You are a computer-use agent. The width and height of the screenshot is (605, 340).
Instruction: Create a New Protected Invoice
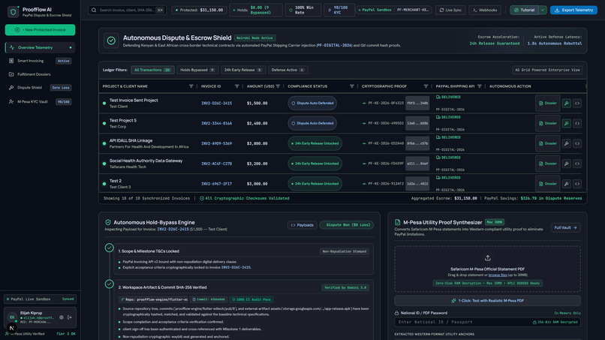point(40,30)
